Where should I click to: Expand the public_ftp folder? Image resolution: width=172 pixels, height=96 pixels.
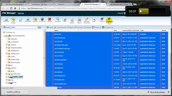coord(6,74)
